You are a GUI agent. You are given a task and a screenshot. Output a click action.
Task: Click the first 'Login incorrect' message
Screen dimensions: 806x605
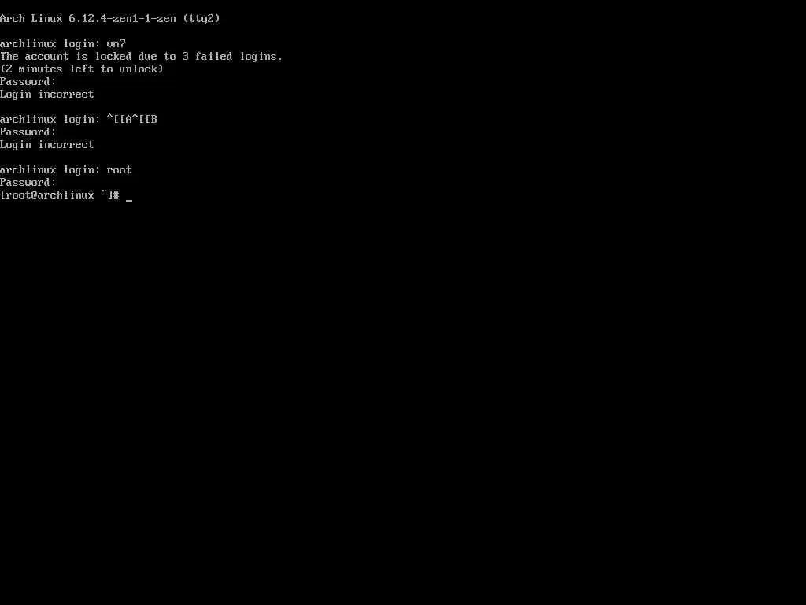click(x=46, y=95)
